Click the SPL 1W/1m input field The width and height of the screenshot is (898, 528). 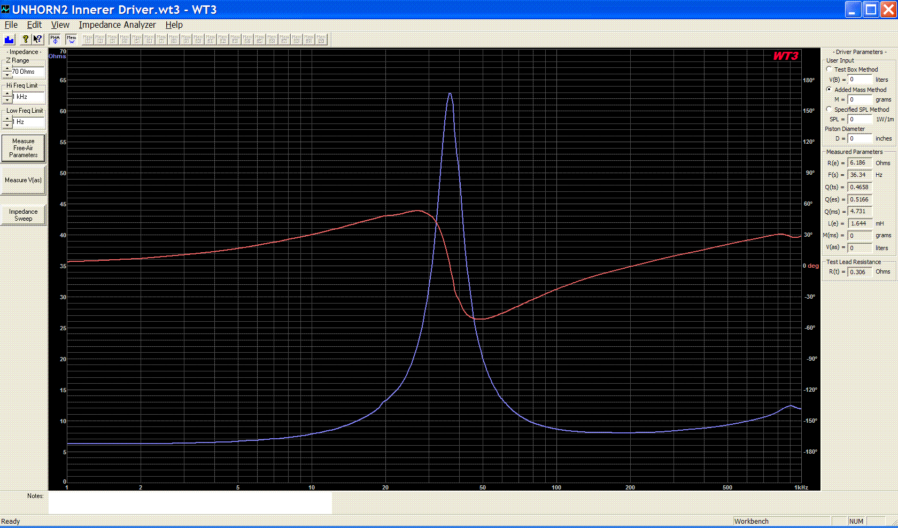(860, 119)
